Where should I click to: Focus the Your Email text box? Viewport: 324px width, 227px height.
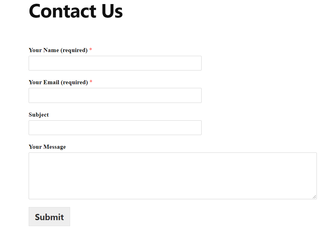pyautogui.click(x=115, y=95)
